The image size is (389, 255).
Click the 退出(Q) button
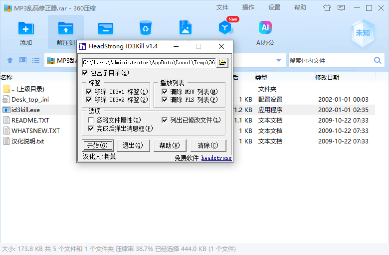[x=133, y=145]
